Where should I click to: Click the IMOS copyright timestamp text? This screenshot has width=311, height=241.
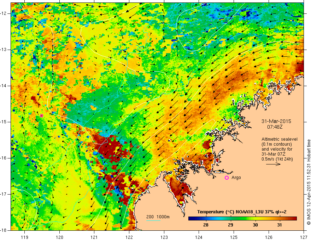click(x=309, y=182)
